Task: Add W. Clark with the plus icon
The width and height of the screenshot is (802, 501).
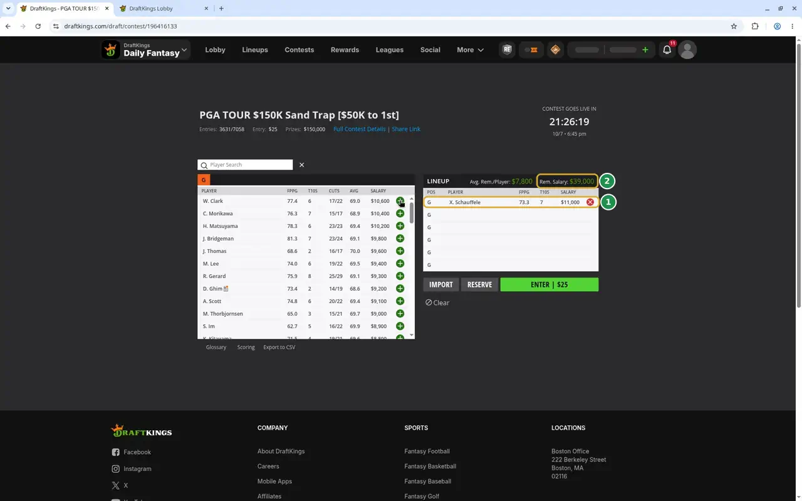Action: [x=400, y=201]
